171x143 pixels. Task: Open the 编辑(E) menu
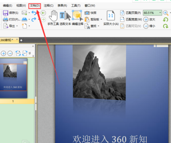[7, 6]
